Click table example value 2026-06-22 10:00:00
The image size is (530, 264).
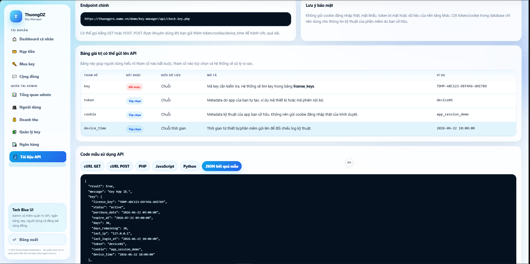(x=456, y=128)
